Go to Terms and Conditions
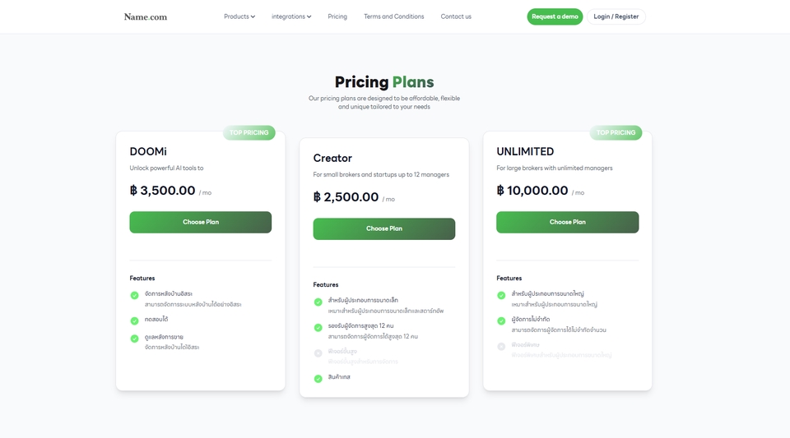Screen dimensions: 790x438 tap(394, 16)
